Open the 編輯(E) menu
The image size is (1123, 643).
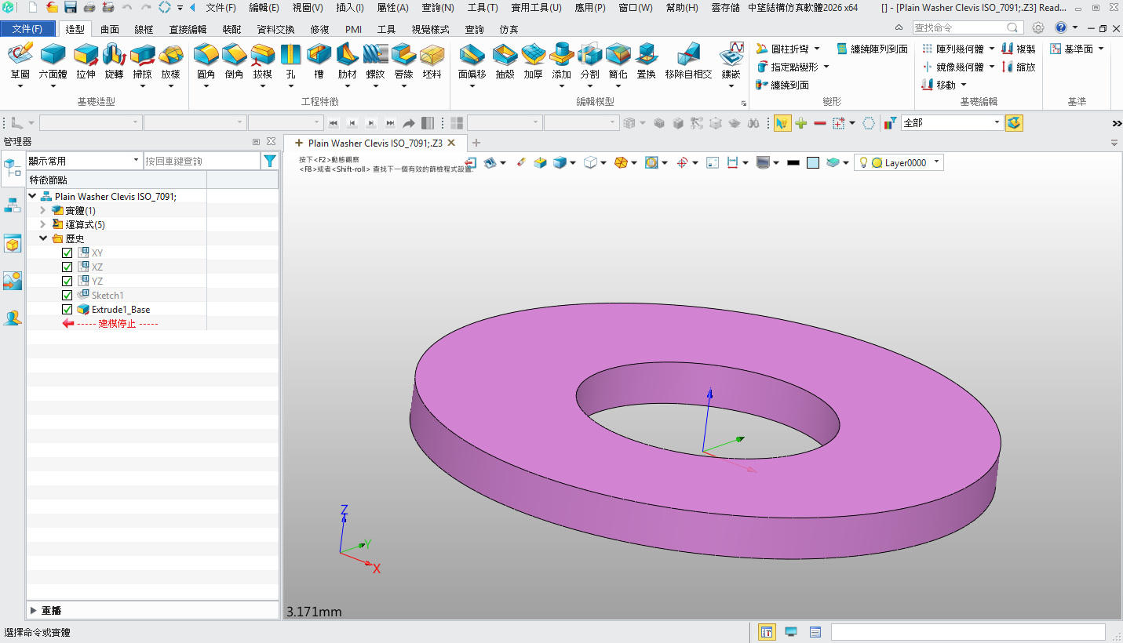point(264,8)
